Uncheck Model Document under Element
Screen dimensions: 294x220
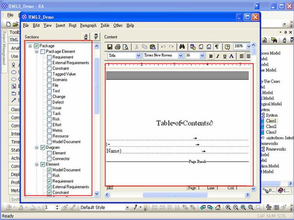(49, 170)
